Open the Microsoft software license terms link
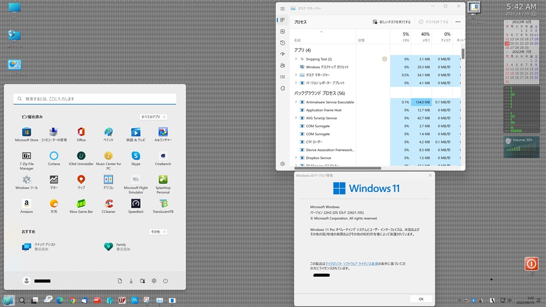 351,263
